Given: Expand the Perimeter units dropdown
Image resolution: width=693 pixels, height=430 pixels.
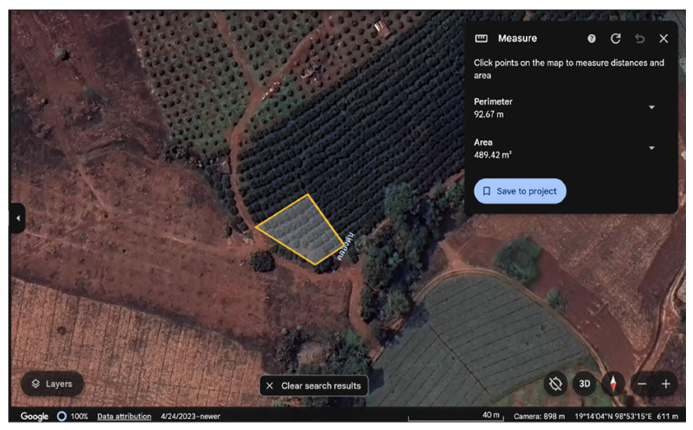Looking at the screenshot, I should pos(651,107).
